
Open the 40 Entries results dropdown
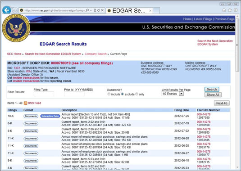(x=173, y=94)
